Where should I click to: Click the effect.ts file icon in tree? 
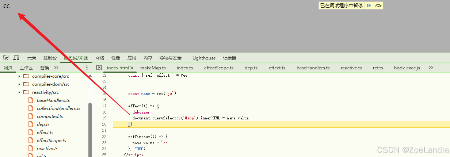pos(31,133)
